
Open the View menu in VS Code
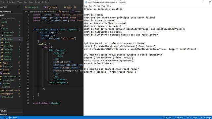pos(19,2)
